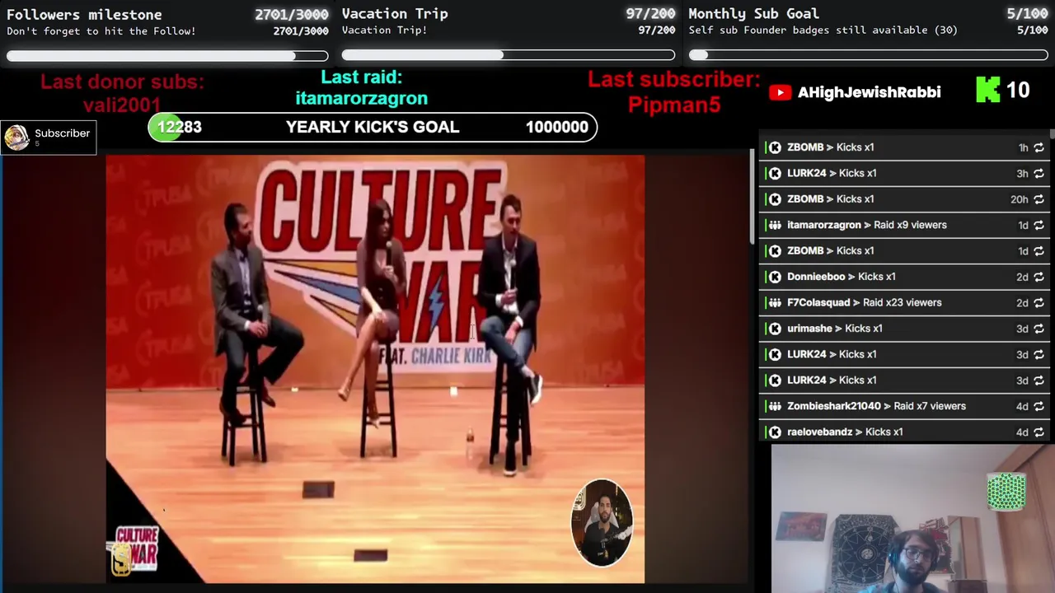Image resolution: width=1055 pixels, height=593 pixels.
Task: Click the "Last donor subs:" heading
Action: click(x=122, y=82)
